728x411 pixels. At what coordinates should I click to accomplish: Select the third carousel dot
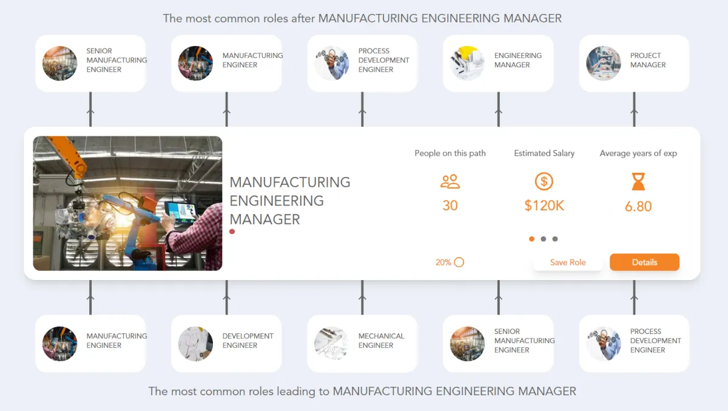click(x=555, y=239)
